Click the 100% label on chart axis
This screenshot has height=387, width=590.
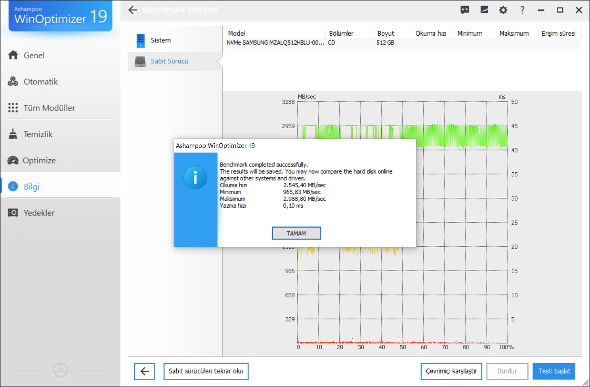point(506,347)
